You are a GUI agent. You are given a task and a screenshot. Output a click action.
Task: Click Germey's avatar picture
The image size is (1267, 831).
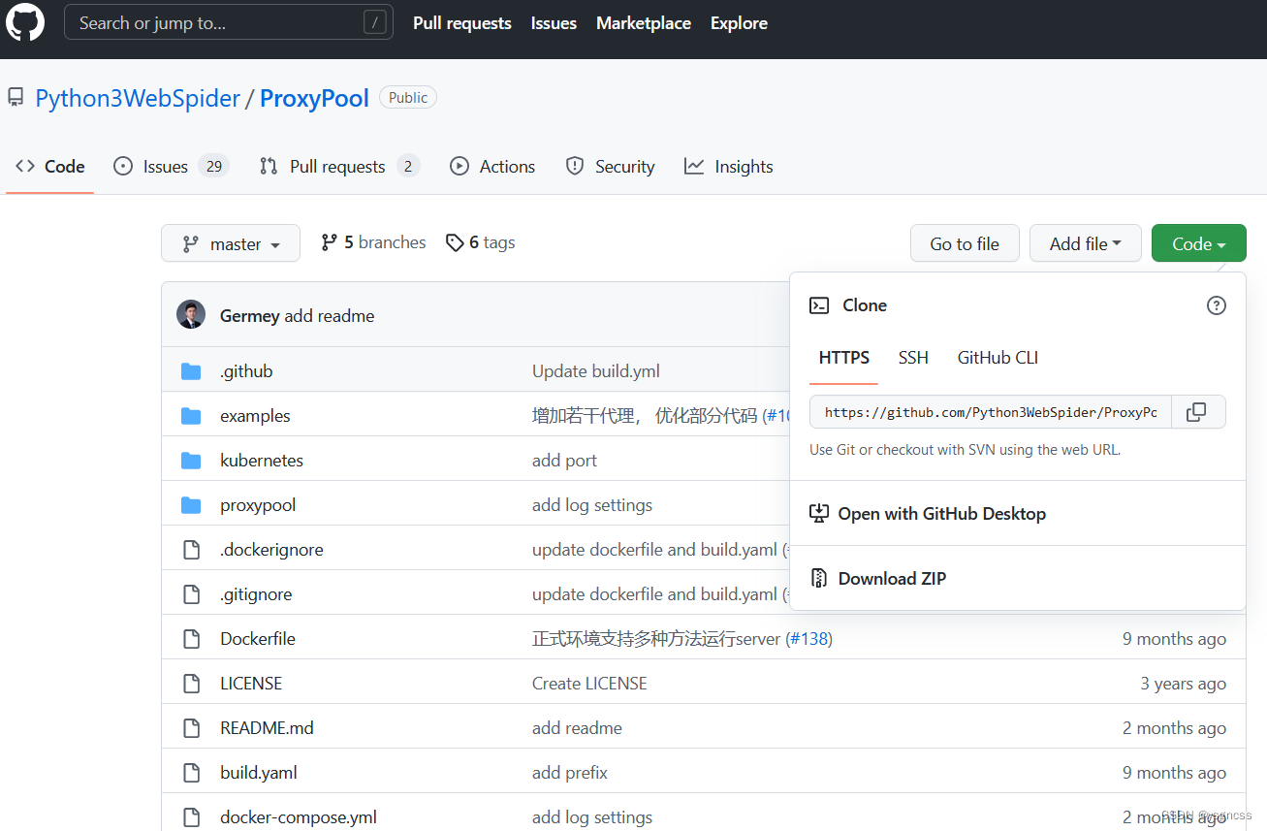(191, 315)
